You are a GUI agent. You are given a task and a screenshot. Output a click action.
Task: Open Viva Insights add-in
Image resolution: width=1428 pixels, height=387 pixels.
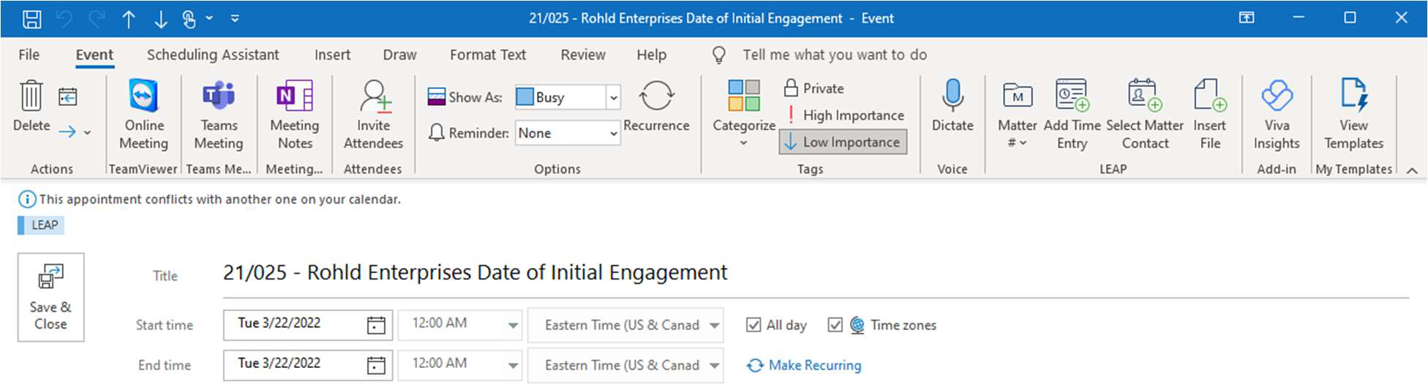pos(1277,97)
